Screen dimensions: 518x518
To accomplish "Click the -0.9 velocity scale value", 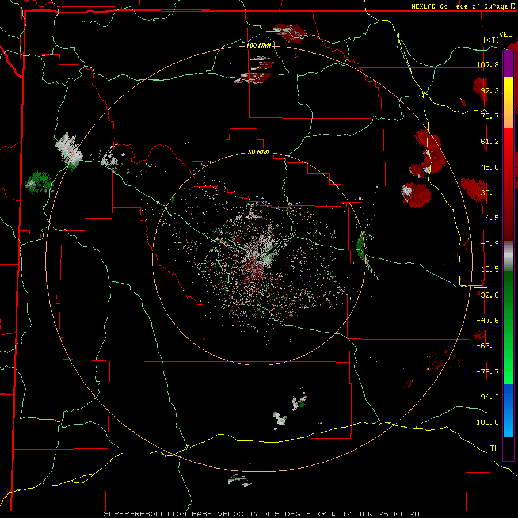I will pyautogui.click(x=490, y=244).
